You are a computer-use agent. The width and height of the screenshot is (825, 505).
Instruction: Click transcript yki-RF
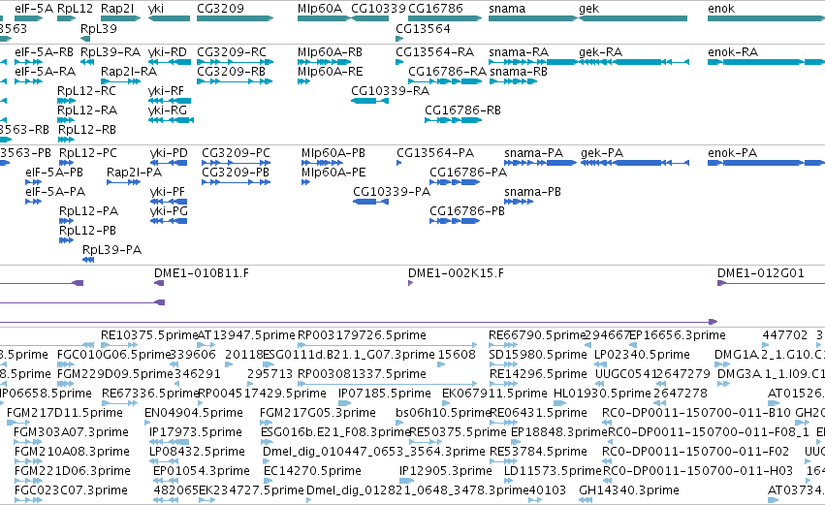(x=167, y=91)
